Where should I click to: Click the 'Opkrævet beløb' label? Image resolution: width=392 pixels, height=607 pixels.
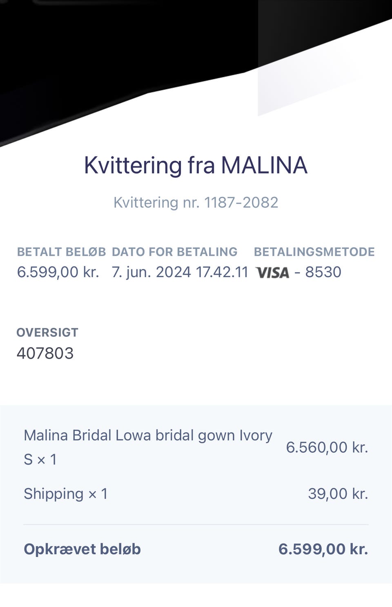point(82,549)
